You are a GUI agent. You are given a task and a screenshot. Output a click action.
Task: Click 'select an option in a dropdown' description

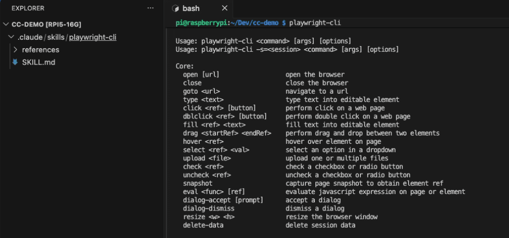pyautogui.click(x=341, y=150)
